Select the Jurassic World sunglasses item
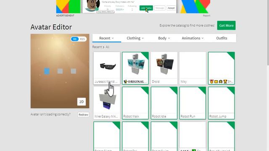 107,68
